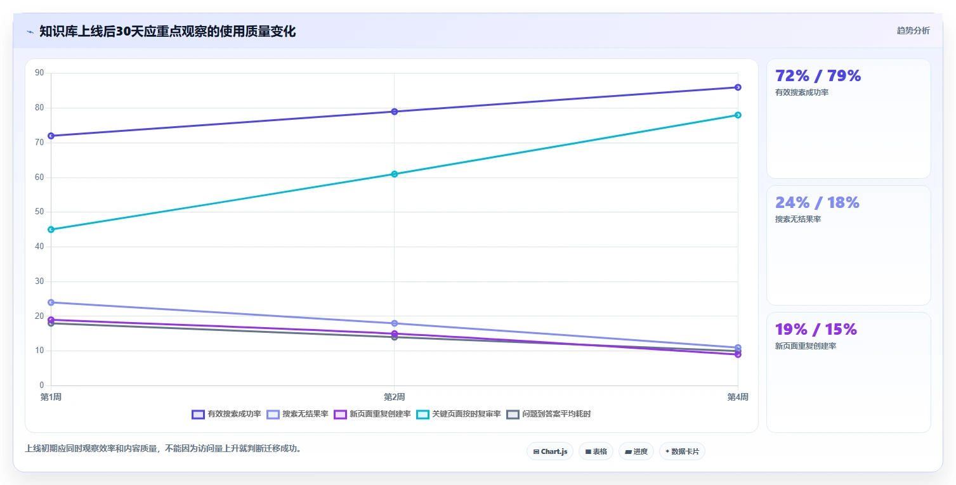Click the 第2周 x-axis label
Viewport: 956px width, 485px height.
tap(395, 397)
